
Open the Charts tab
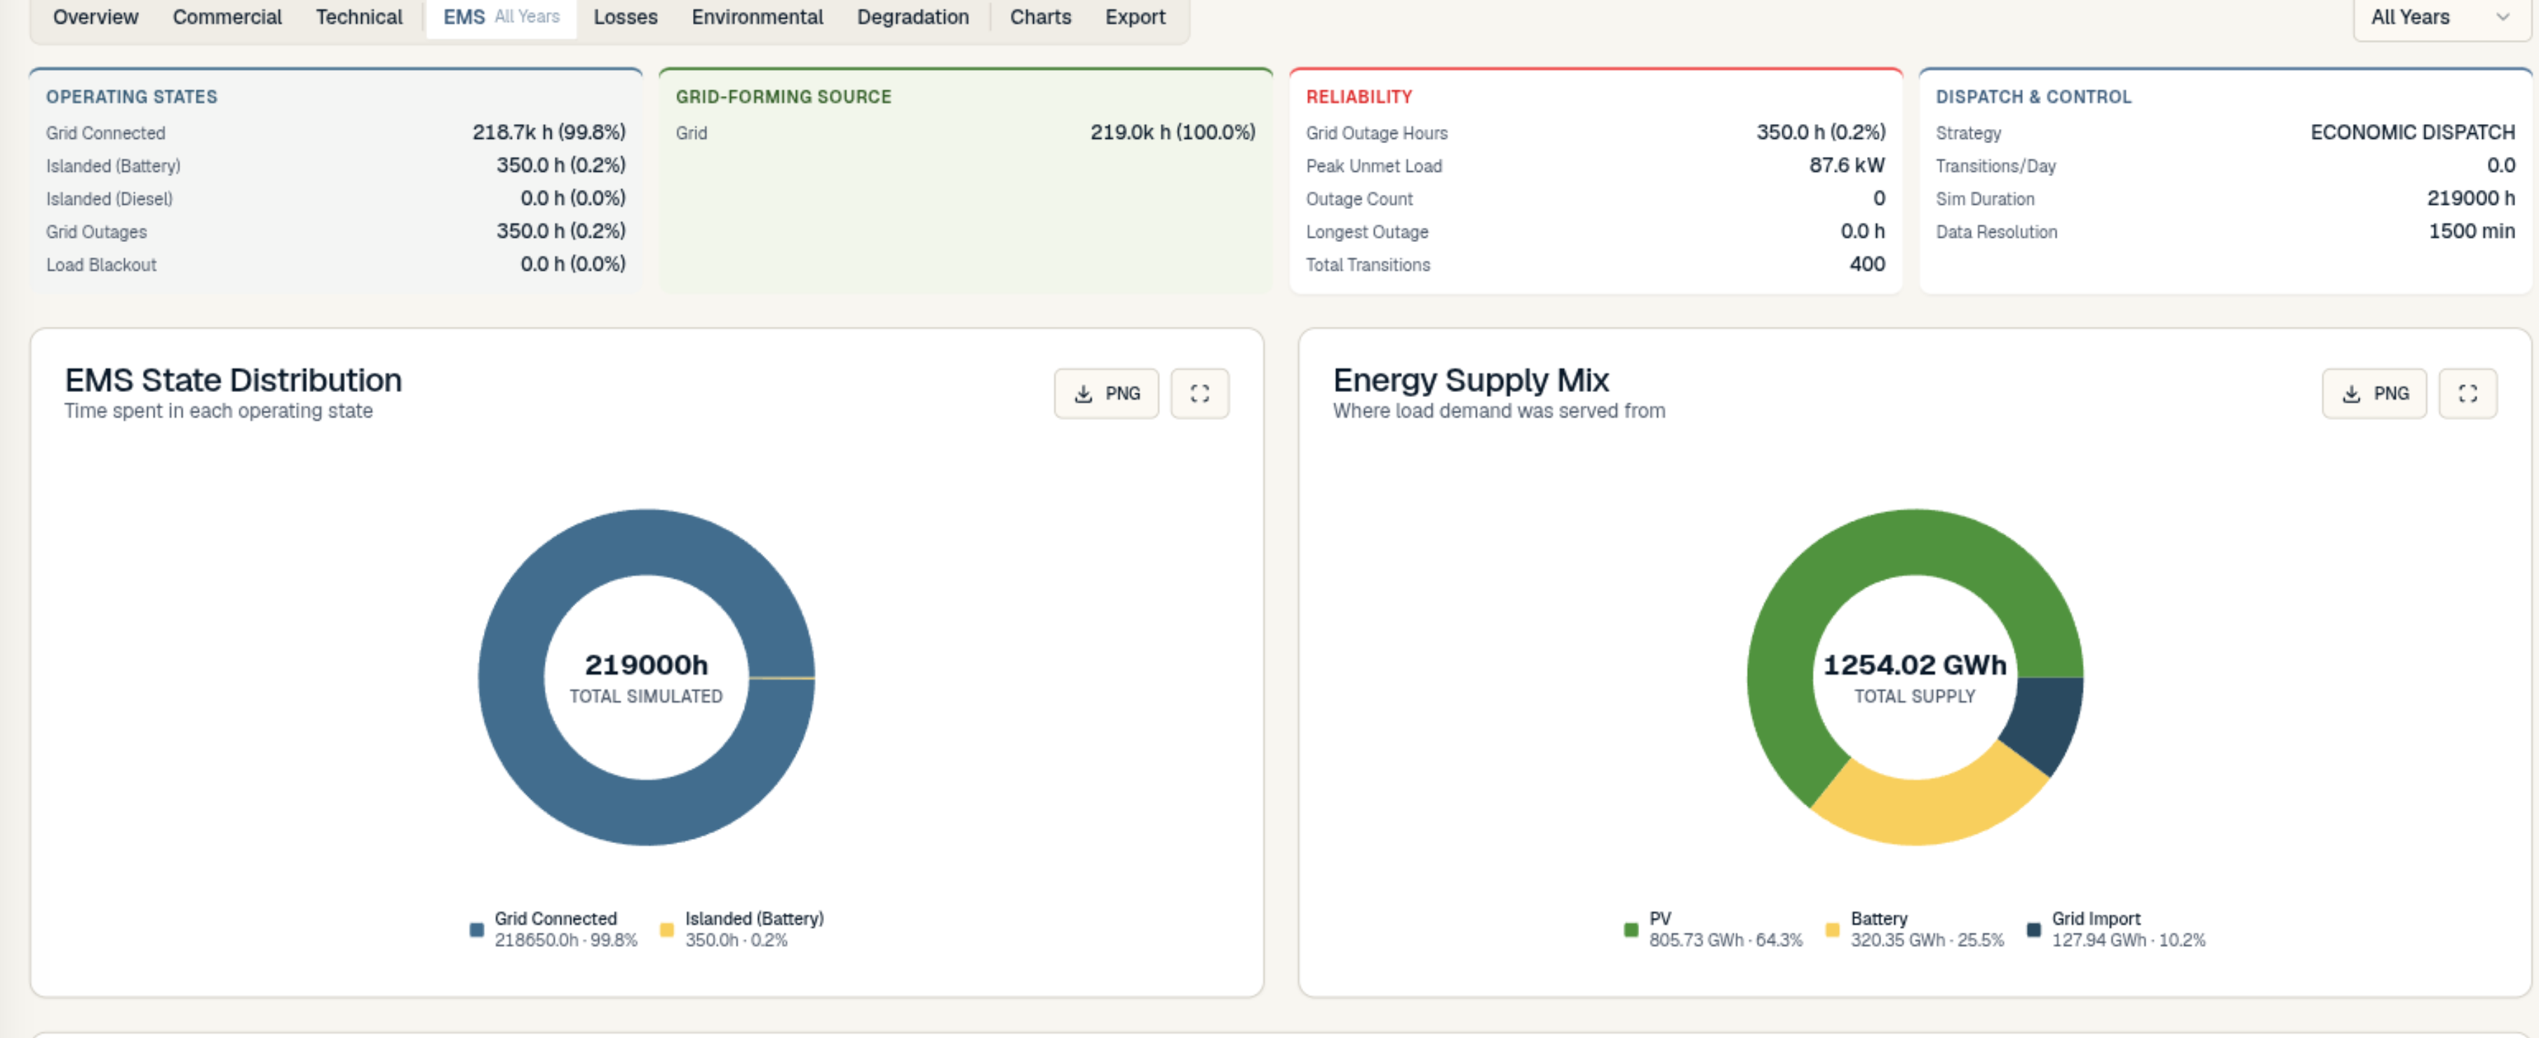click(x=1040, y=17)
